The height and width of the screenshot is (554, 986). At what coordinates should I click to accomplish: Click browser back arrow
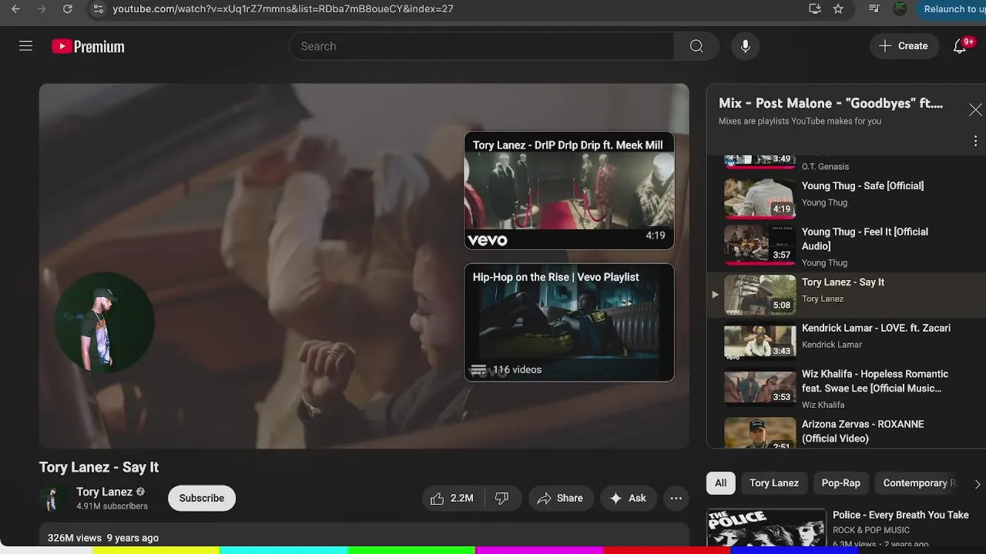15,9
